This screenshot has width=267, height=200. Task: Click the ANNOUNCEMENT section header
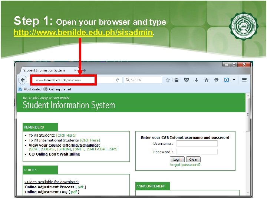152,186
